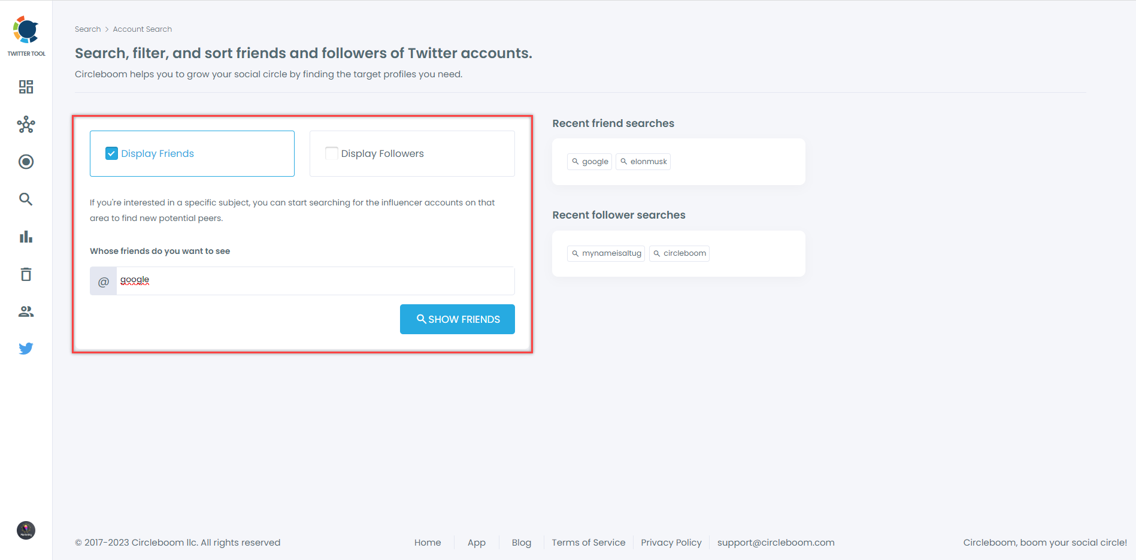Open recent friend search for elonmusk
This screenshot has width=1136, height=560.
[643, 161]
